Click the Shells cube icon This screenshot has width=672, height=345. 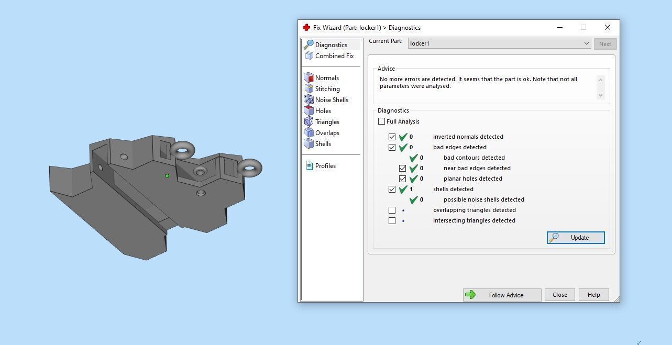click(309, 143)
